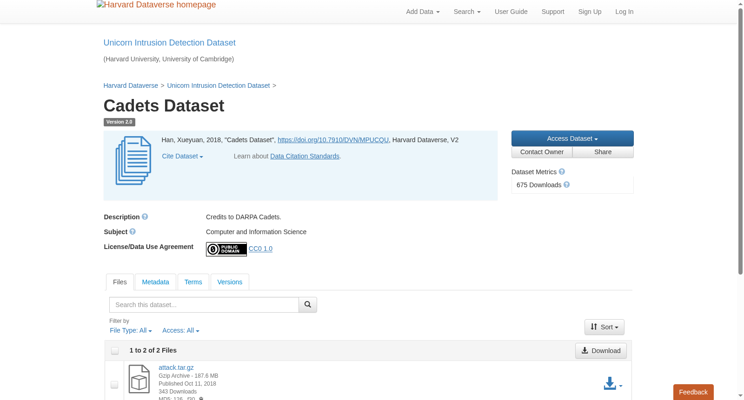Switch to the Files tab

[x=120, y=282]
